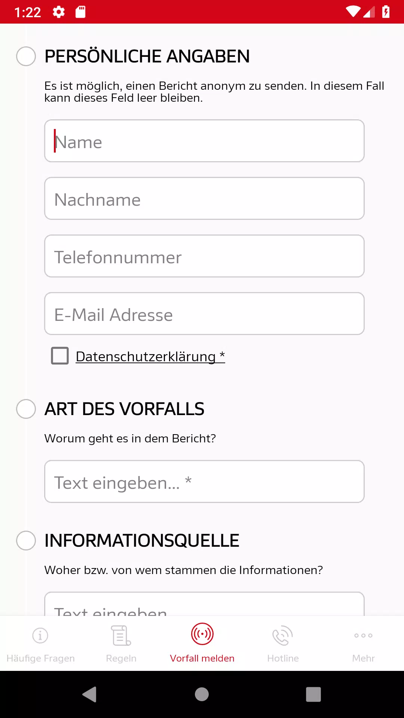The height and width of the screenshot is (718, 404).
Task: Select the Art des Vorfalls radio circle
Action: (x=26, y=409)
